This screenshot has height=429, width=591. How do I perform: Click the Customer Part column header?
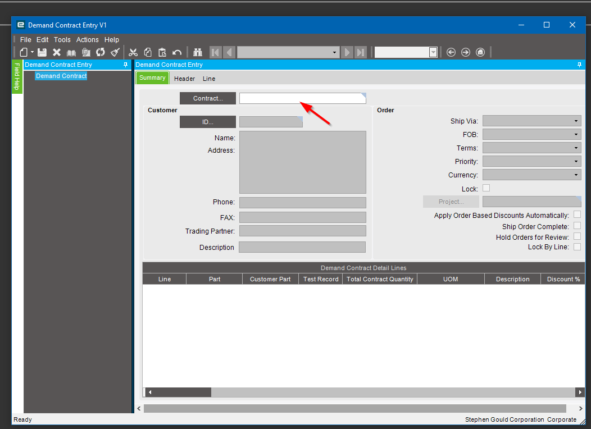pyautogui.click(x=270, y=279)
